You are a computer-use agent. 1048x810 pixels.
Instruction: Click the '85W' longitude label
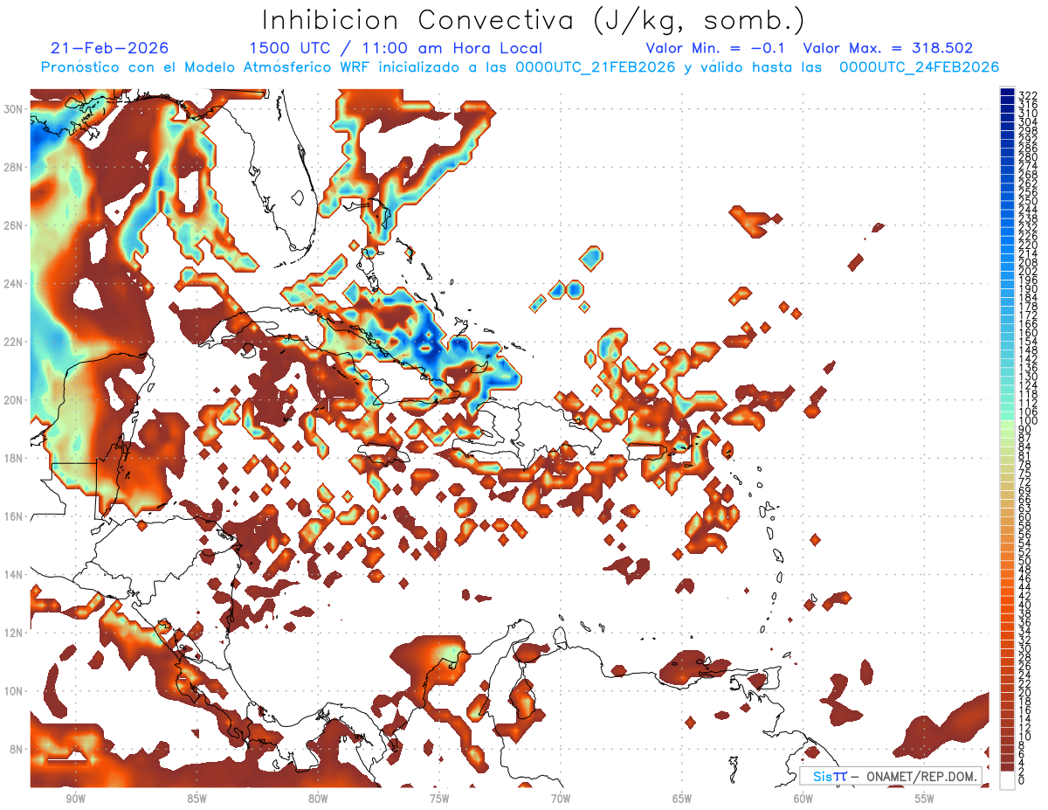(x=196, y=799)
